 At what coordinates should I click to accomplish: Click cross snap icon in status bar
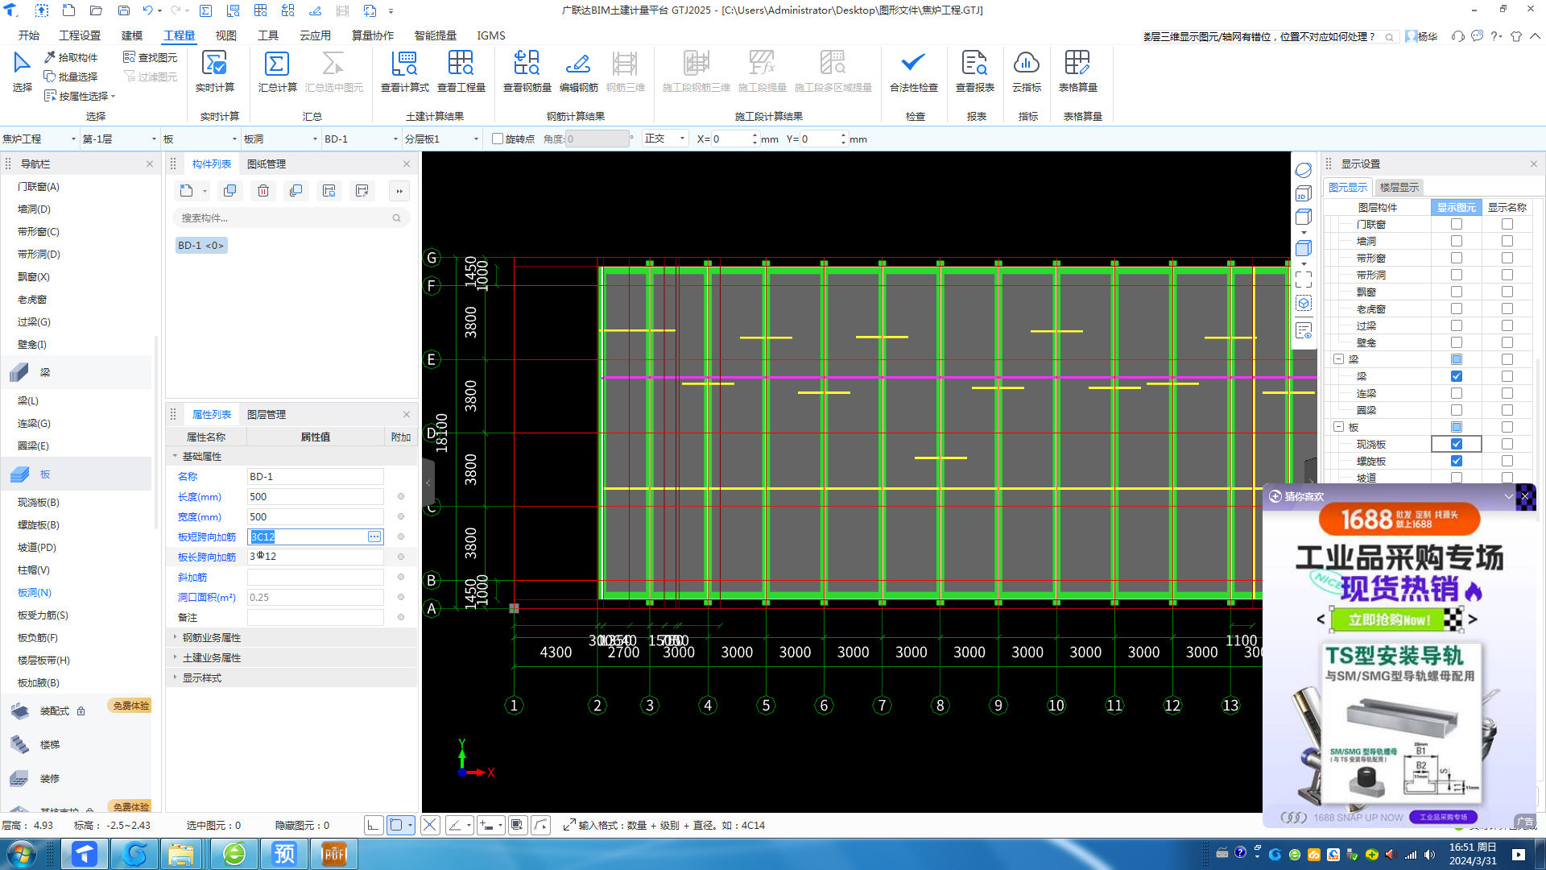pos(430,825)
